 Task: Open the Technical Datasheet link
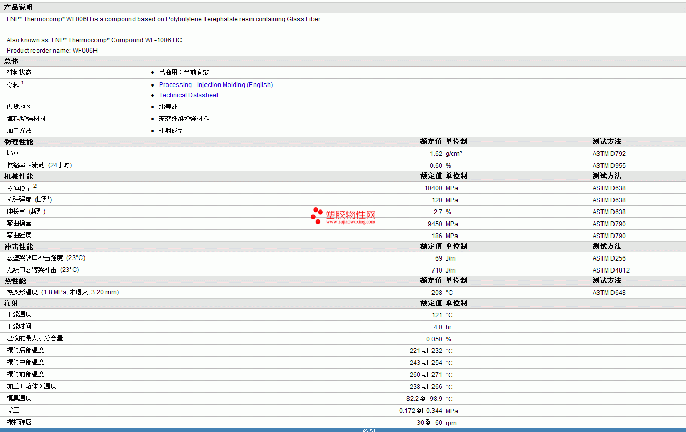tap(188, 95)
